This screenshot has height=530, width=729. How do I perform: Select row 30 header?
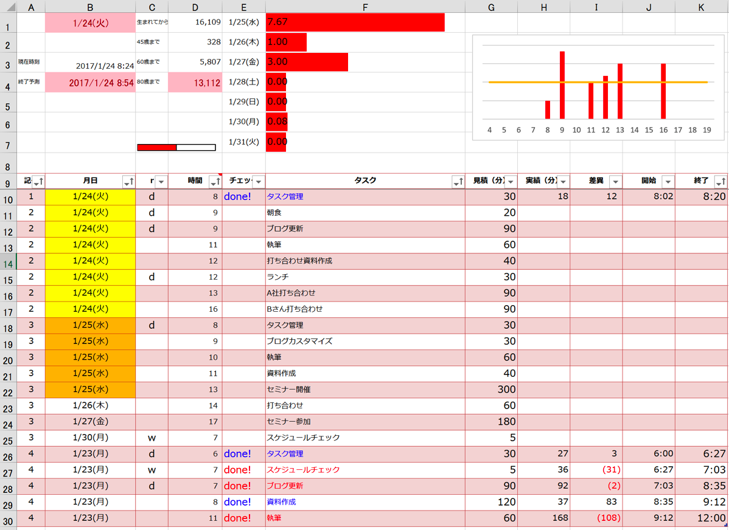[9, 519]
